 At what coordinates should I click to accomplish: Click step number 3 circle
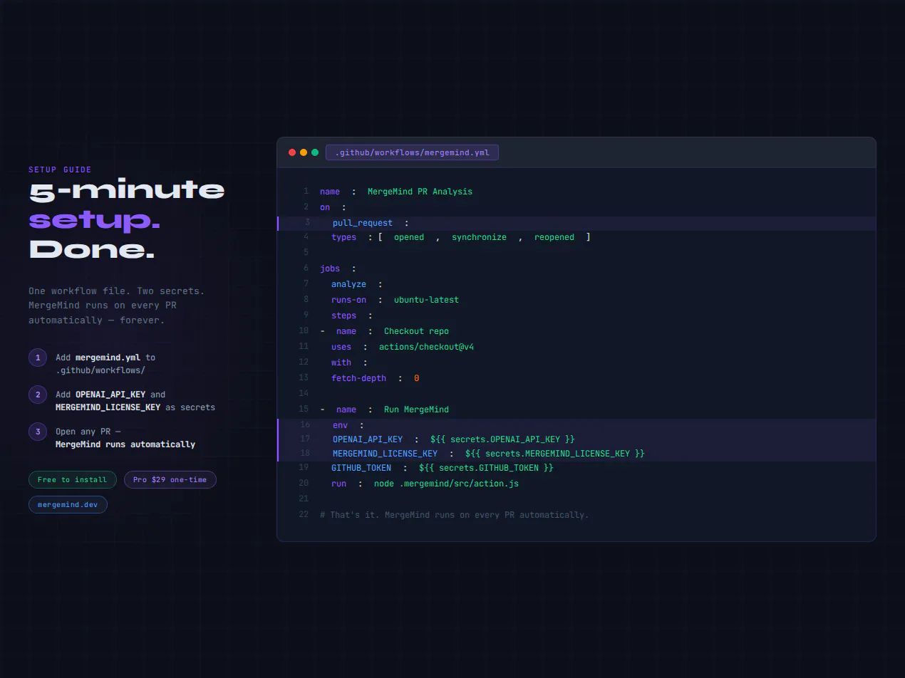pos(38,432)
